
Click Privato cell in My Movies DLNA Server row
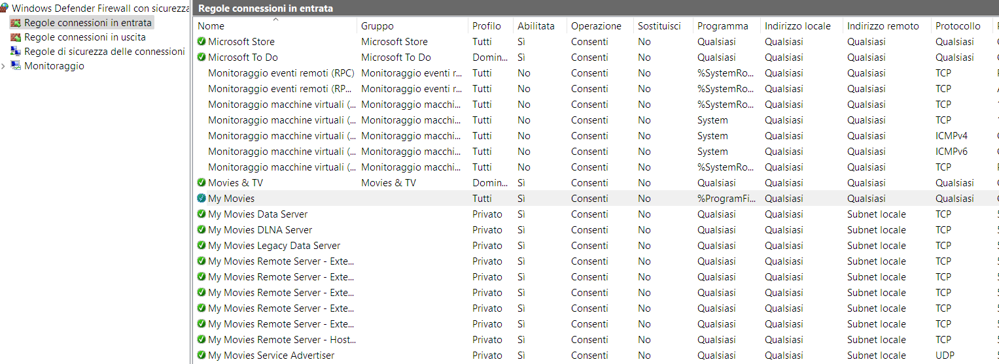(x=487, y=230)
